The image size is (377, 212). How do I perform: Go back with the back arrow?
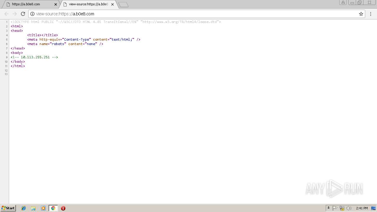click(x=6, y=14)
